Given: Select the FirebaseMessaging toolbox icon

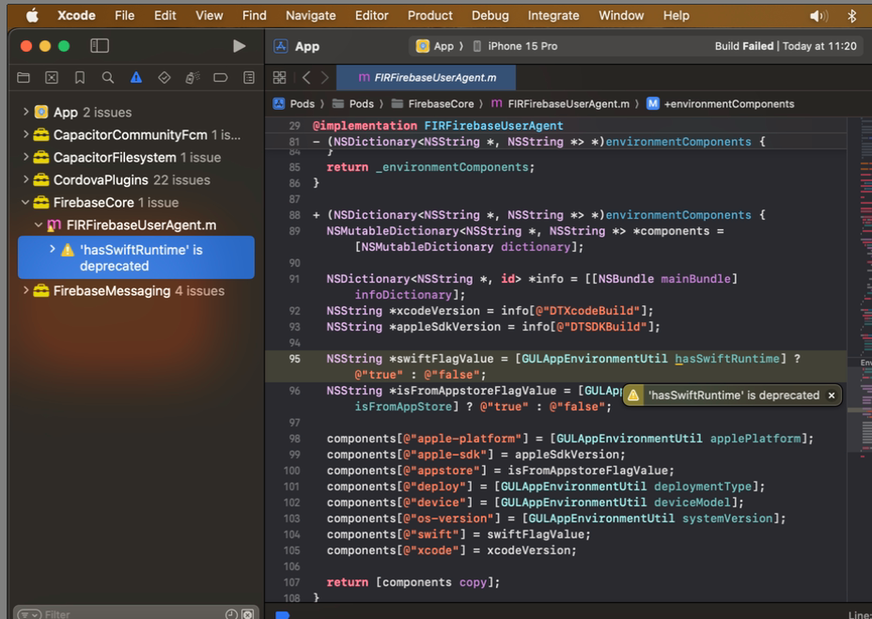Looking at the screenshot, I should 41,291.
